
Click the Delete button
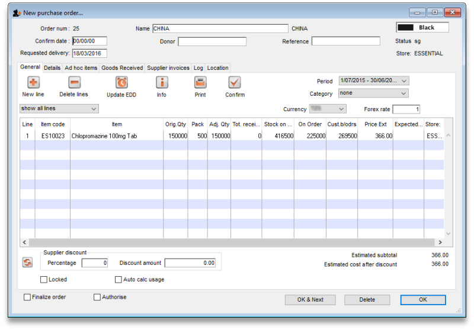367,300
